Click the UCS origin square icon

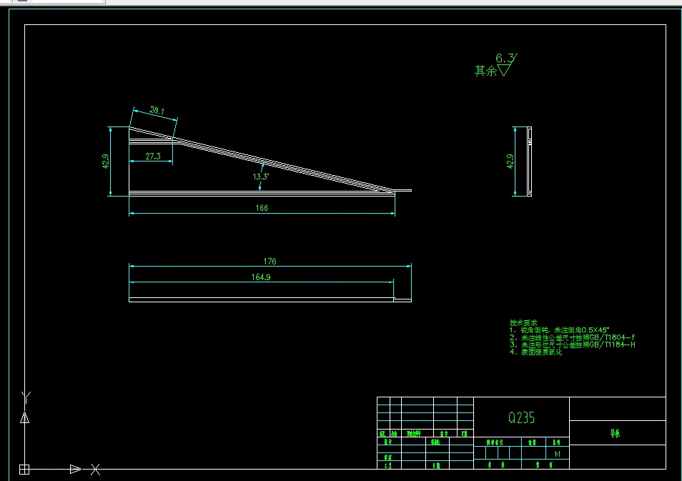click(x=24, y=470)
